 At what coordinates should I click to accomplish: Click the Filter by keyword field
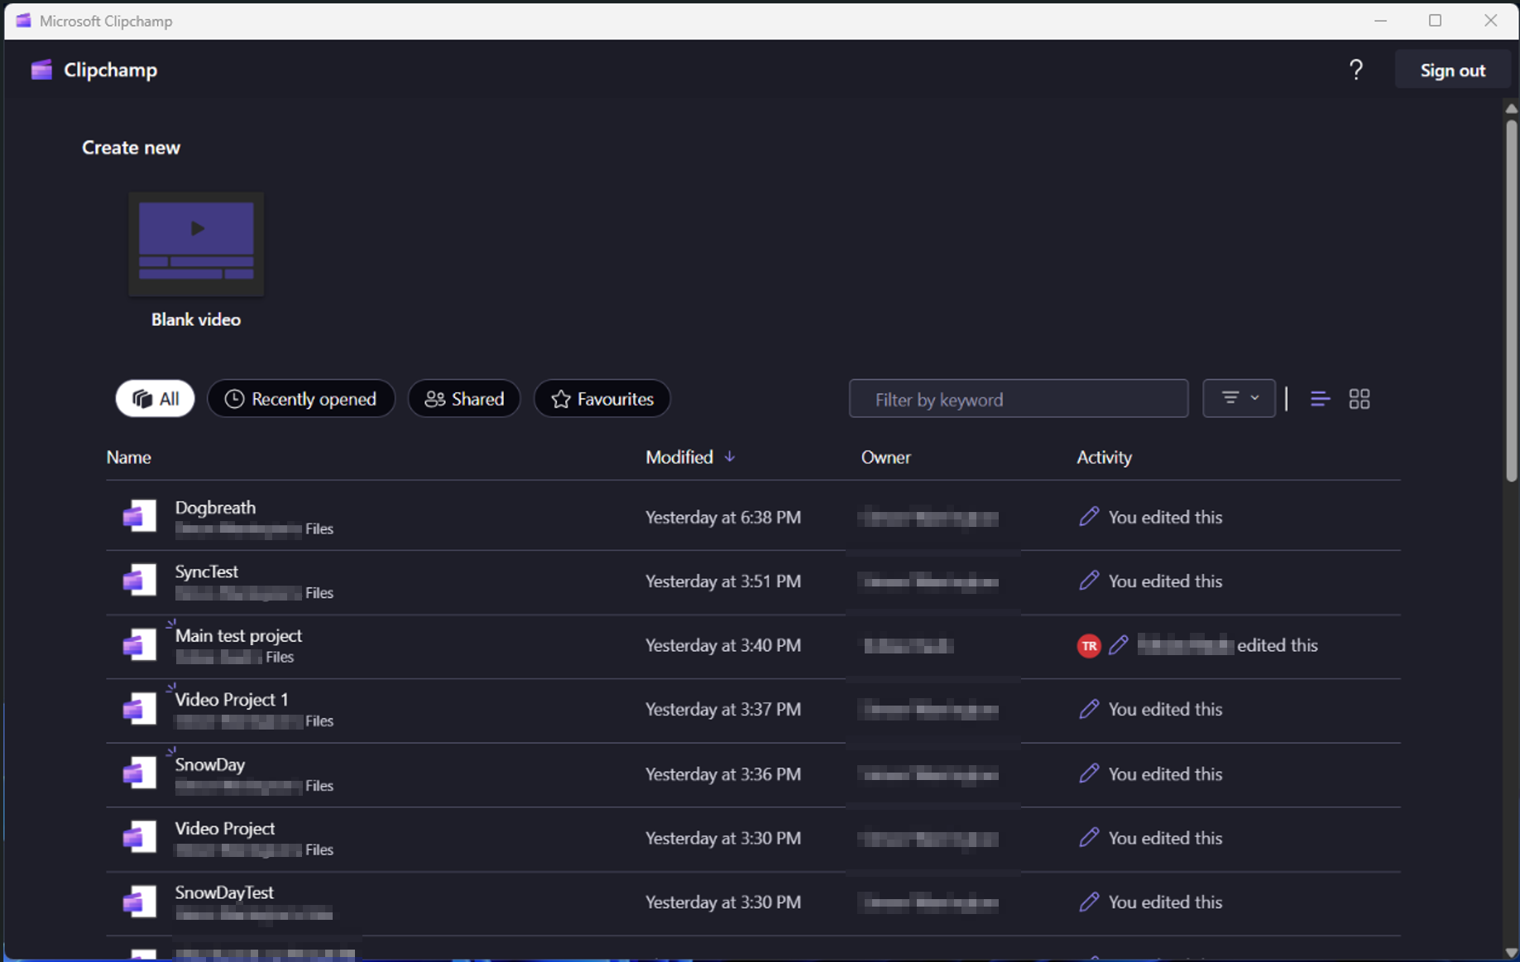[x=1019, y=400]
